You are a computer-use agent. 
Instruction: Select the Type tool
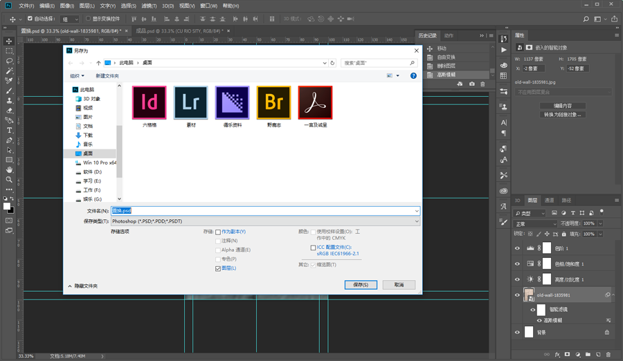[9, 130]
